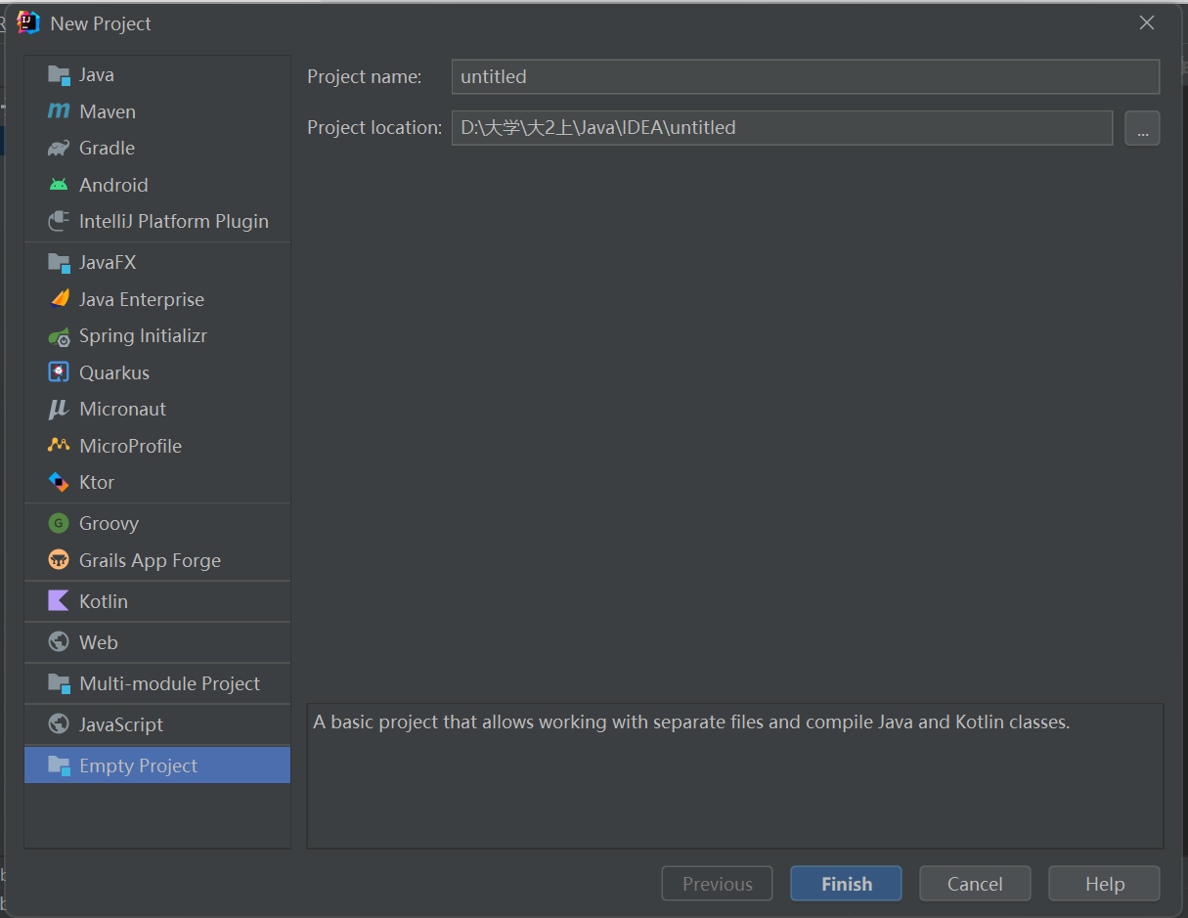The height and width of the screenshot is (918, 1188).
Task: Choose the Grails App Forge entry
Action: tap(150, 561)
